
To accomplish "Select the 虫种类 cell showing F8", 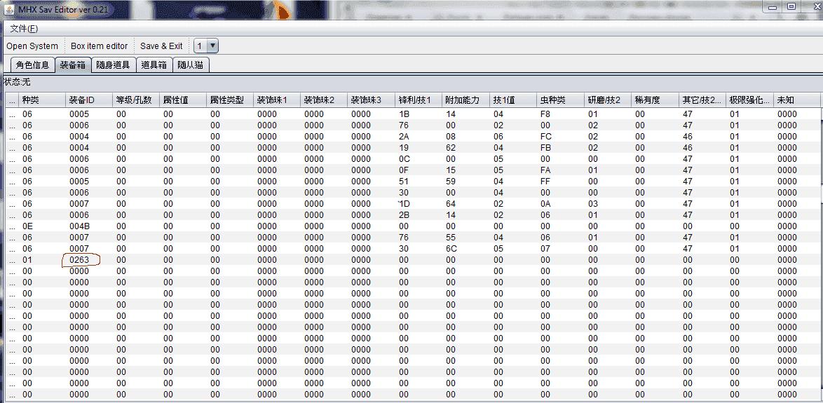I will click(x=560, y=114).
